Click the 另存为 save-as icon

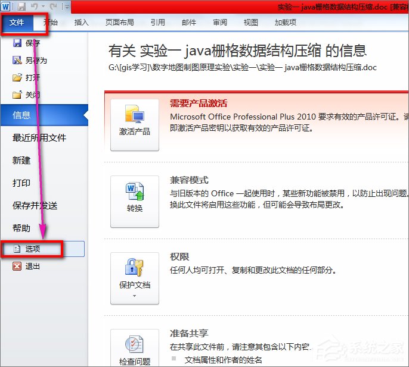tap(17, 61)
